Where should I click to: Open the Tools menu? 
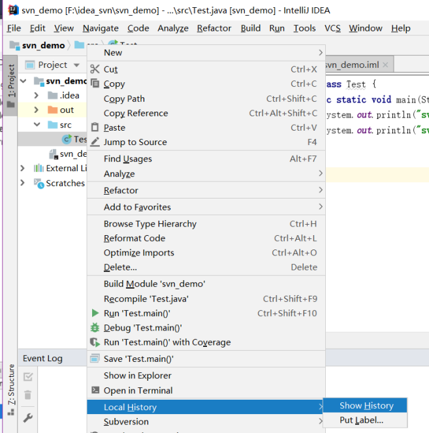click(x=304, y=28)
